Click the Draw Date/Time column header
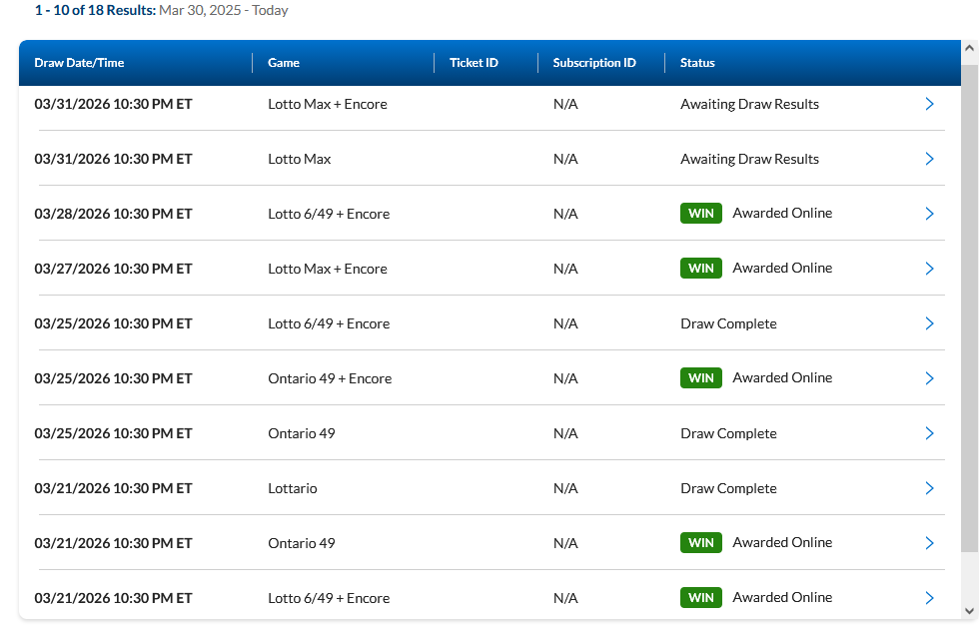 click(x=79, y=63)
